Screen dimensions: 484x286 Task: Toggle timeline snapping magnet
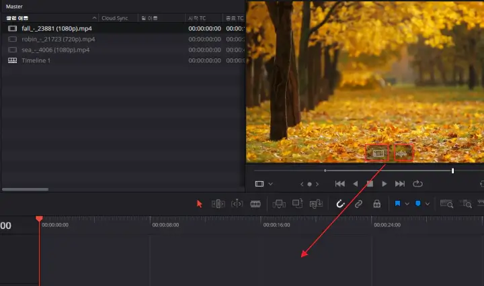tap(340, 203)
